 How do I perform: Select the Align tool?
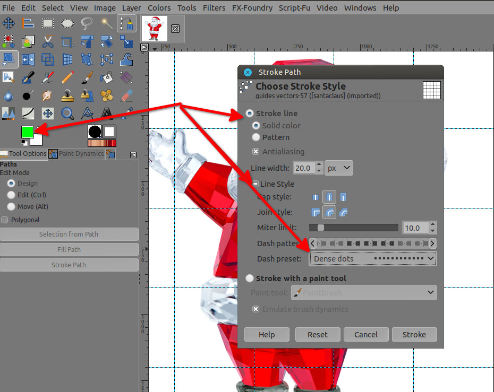pyautogui.click(x=28, y=23)
